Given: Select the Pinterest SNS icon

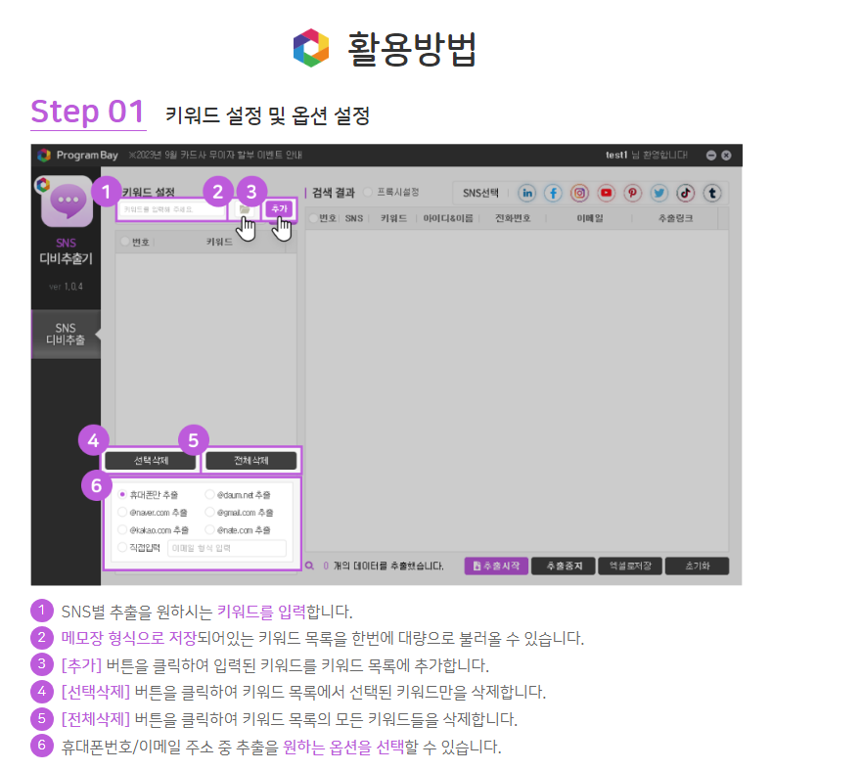Looking at the screenshot, I should pos(633,193).
